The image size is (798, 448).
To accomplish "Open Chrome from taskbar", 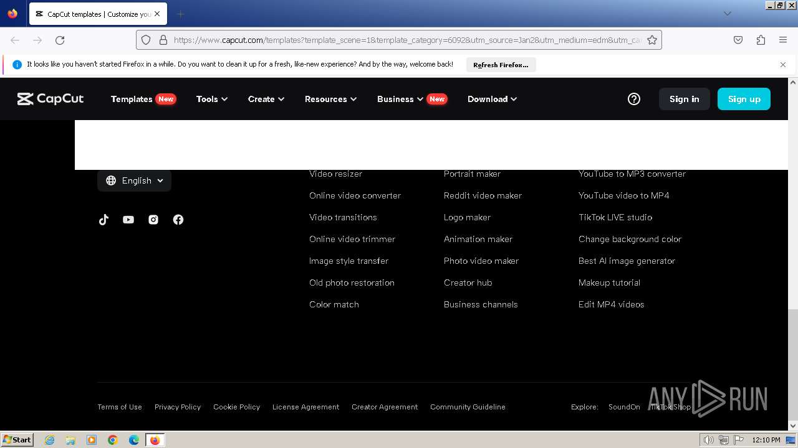I will pos(113,440).
